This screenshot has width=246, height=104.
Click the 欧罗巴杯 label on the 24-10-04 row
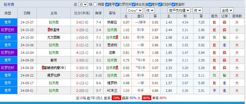8,53
